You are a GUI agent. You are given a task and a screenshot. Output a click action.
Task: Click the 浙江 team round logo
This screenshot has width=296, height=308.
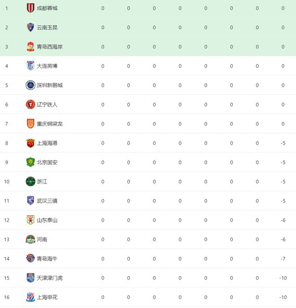[x=30, y=182]
